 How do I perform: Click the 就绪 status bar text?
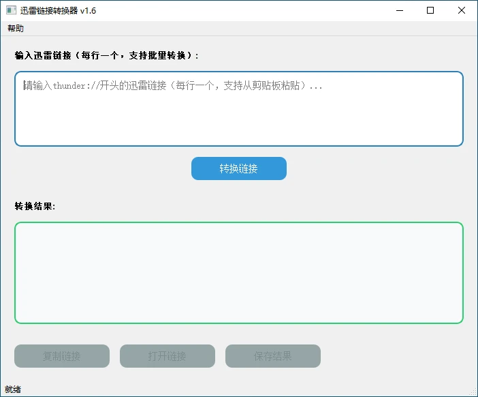[13, 389]
